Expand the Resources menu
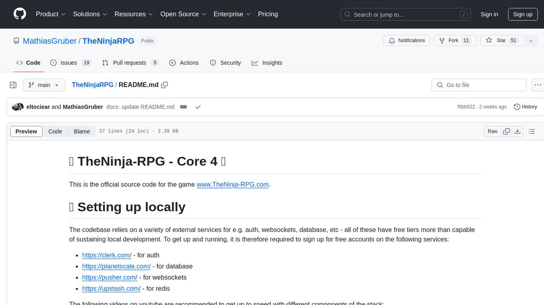 click(134, 14)
